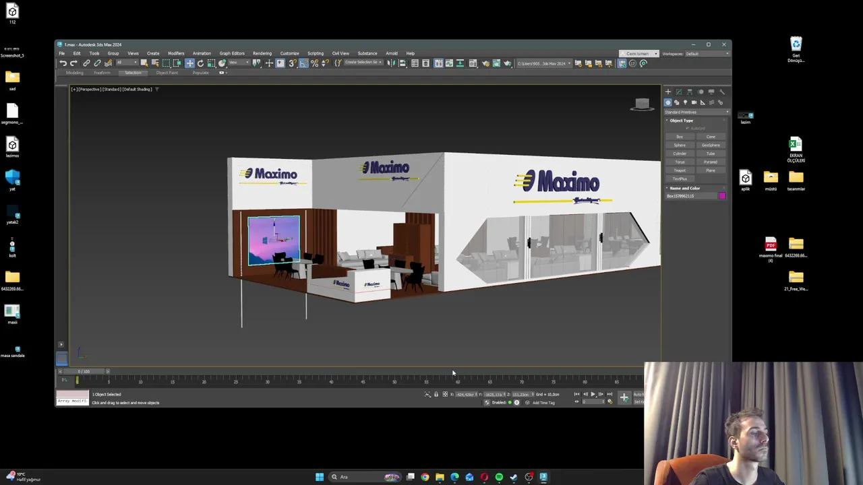Click the TextPlus button
The image size is (863, 485).
point(680,179)
